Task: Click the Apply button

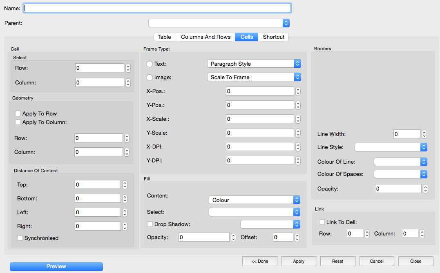Action: [299, 261]
